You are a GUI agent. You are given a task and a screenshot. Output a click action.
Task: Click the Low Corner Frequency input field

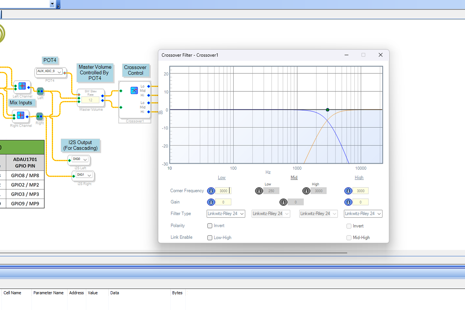point(223,191)
